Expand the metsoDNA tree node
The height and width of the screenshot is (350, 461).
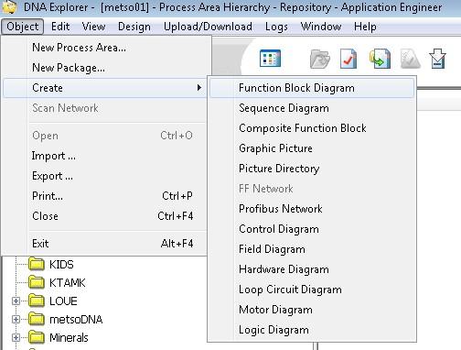[x=16, y=320]
